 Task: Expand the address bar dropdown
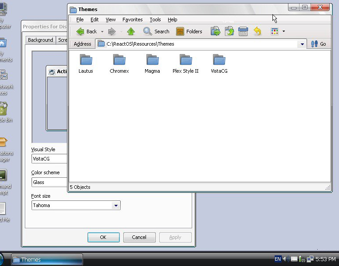tap(302, 44)
